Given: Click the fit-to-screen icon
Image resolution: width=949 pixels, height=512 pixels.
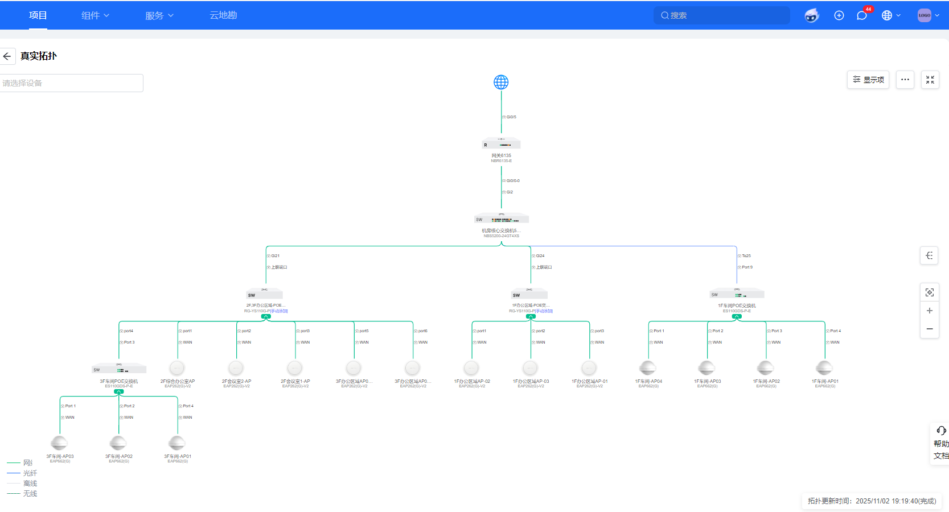Looking at the screenshot, I should coord(930,292).
